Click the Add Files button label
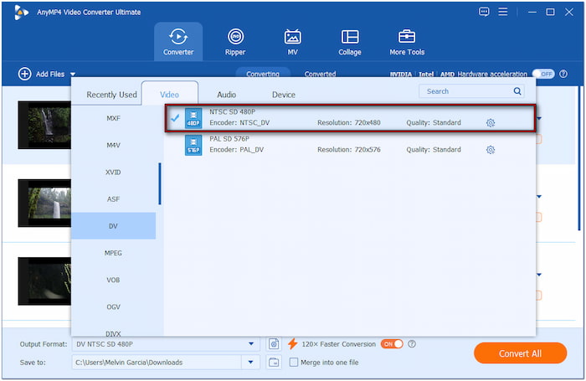Viewport: 586px width, 381px height. pyautogui.click(x=50, y=74)
